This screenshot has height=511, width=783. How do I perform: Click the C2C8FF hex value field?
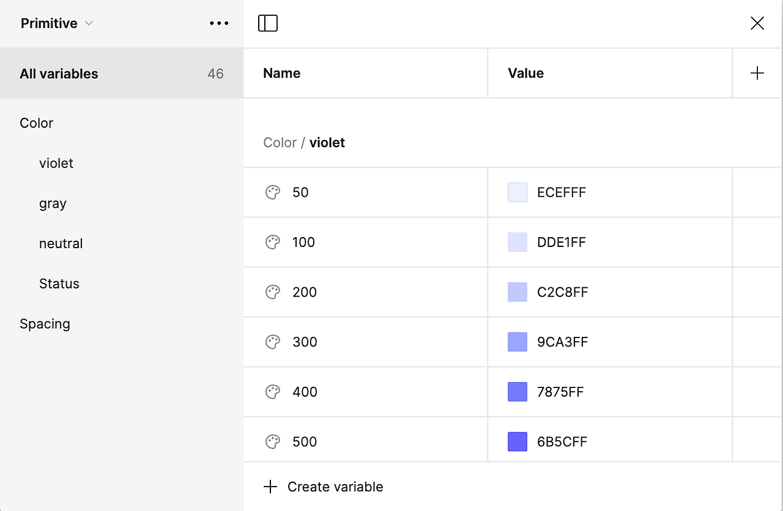coord(563,292)
